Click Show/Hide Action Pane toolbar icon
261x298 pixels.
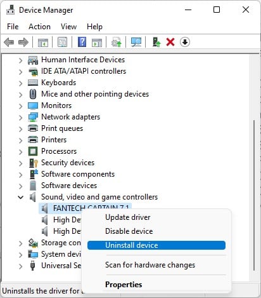(x=97, y=42)
